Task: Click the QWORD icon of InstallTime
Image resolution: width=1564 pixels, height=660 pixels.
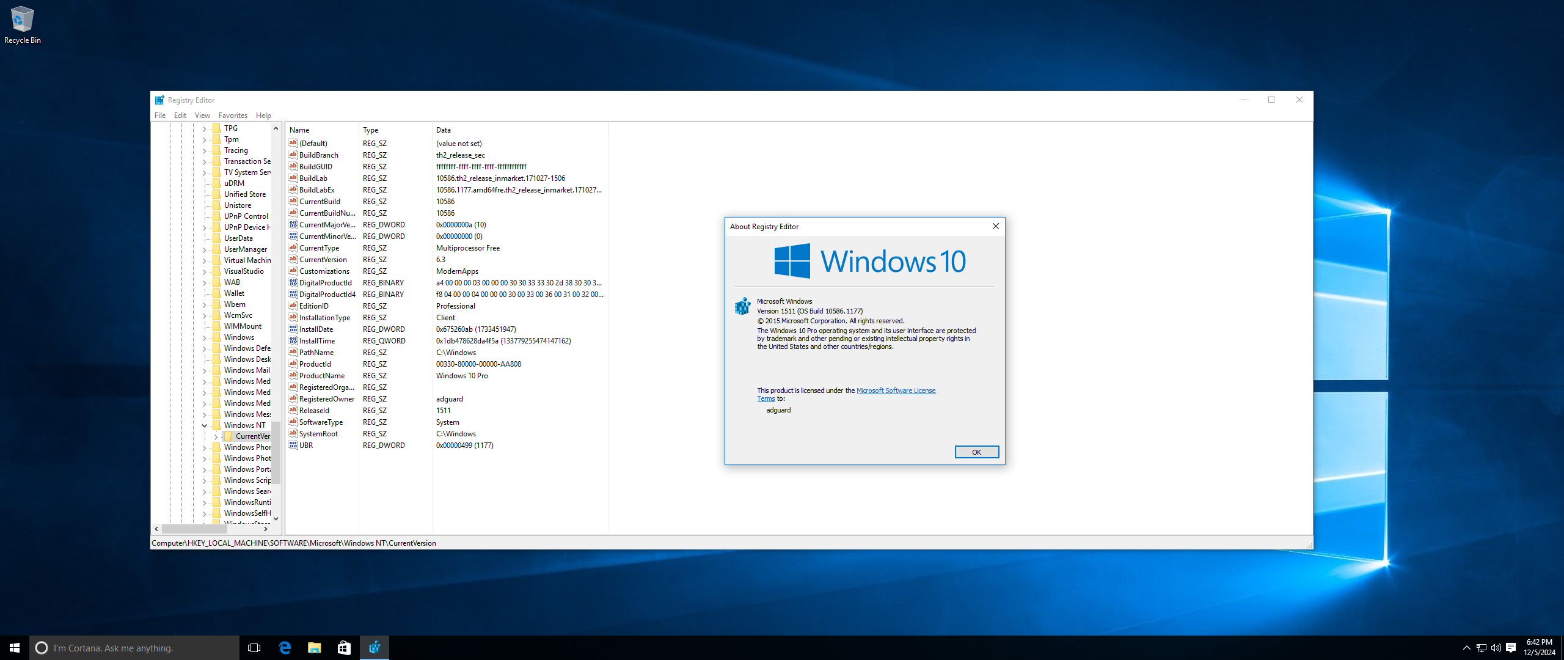Action: coord(293,340)
